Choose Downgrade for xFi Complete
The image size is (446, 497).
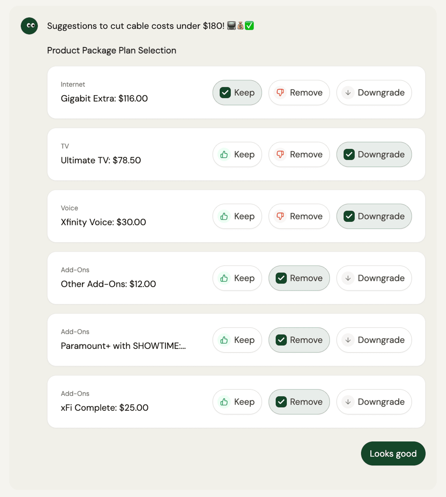coord(374,401)
